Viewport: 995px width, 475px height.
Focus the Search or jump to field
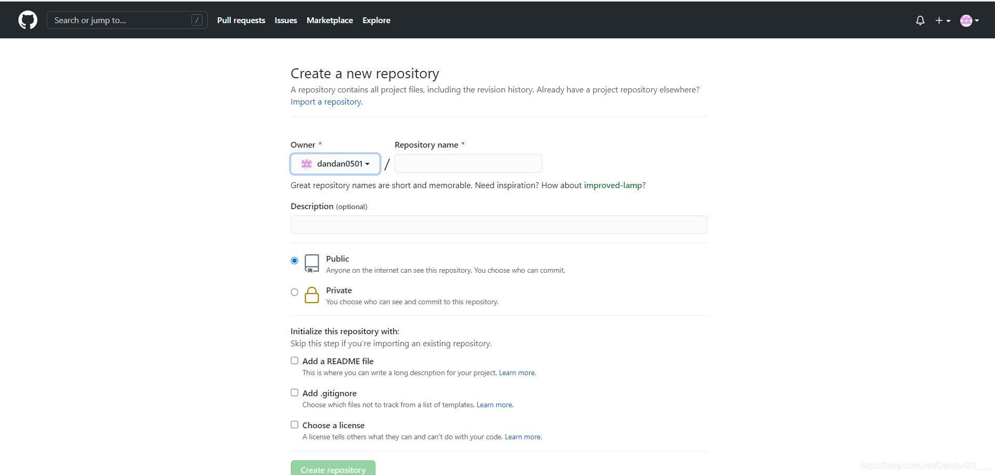pyautogui.click(x=127, y=20)
